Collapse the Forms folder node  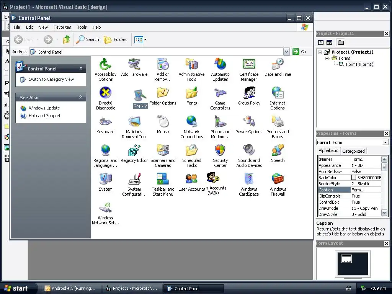tap(327, 58)
